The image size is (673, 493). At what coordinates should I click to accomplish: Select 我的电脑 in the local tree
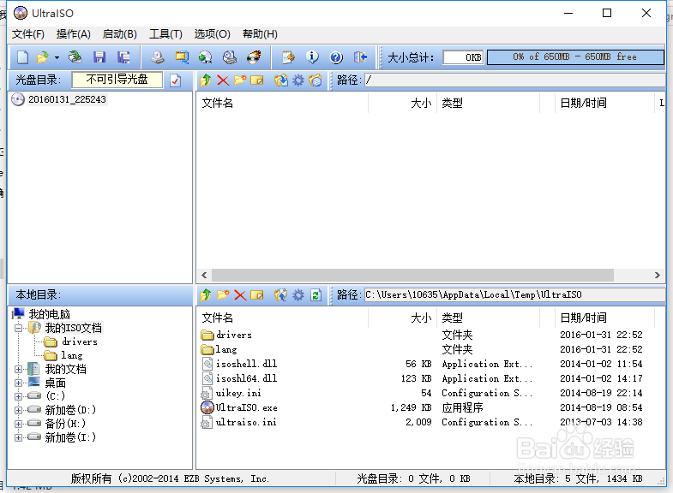click(50, 314)
